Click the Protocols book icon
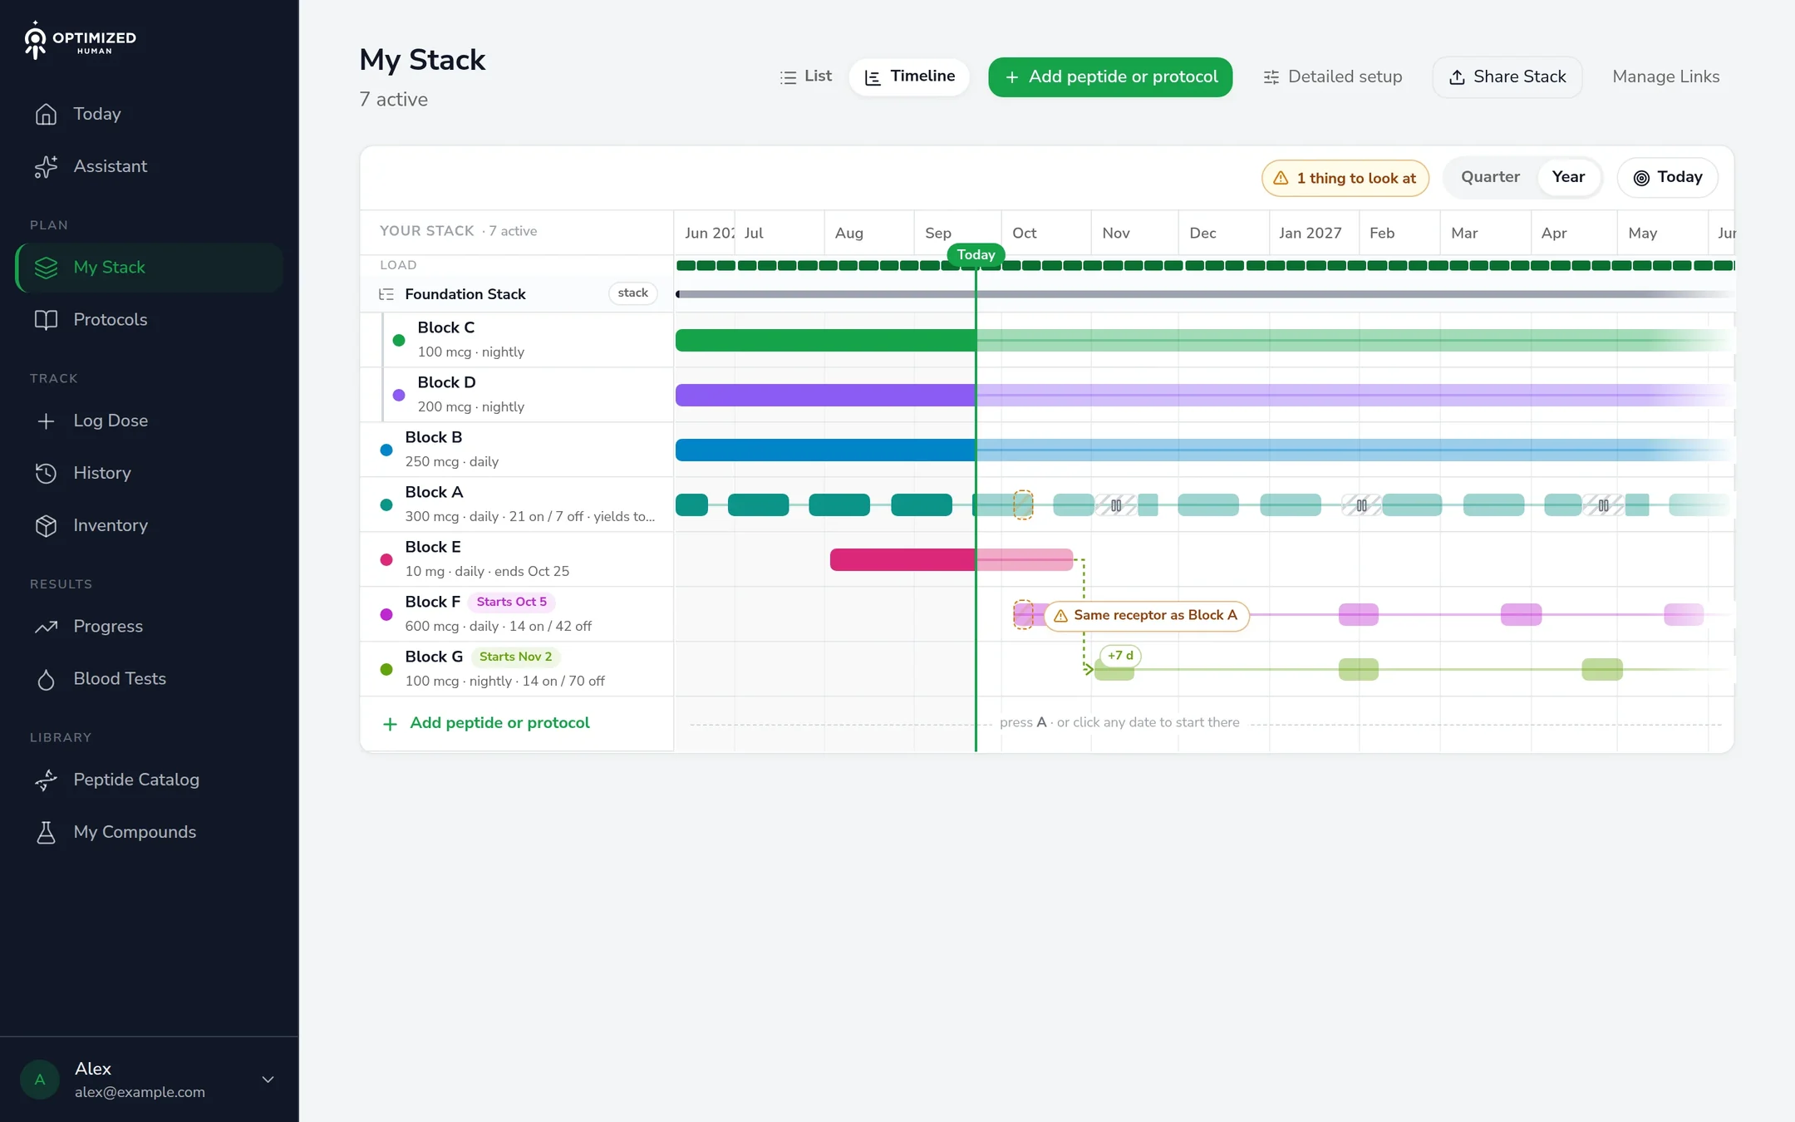The height and width of the screenshot is (1122, 1795). 47,320
